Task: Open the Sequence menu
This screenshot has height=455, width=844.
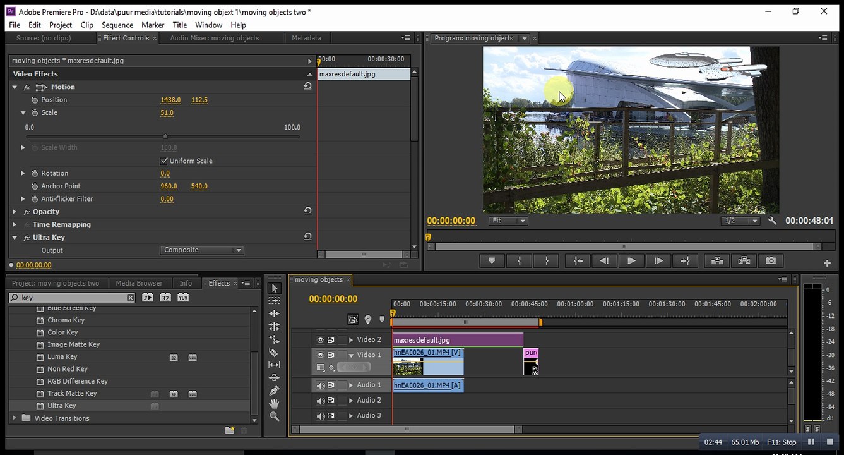Action: click(117, 25)
